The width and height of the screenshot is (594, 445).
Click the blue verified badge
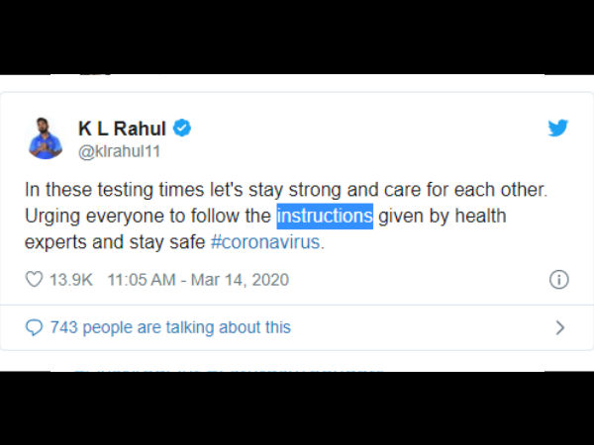tap(182, 128)
